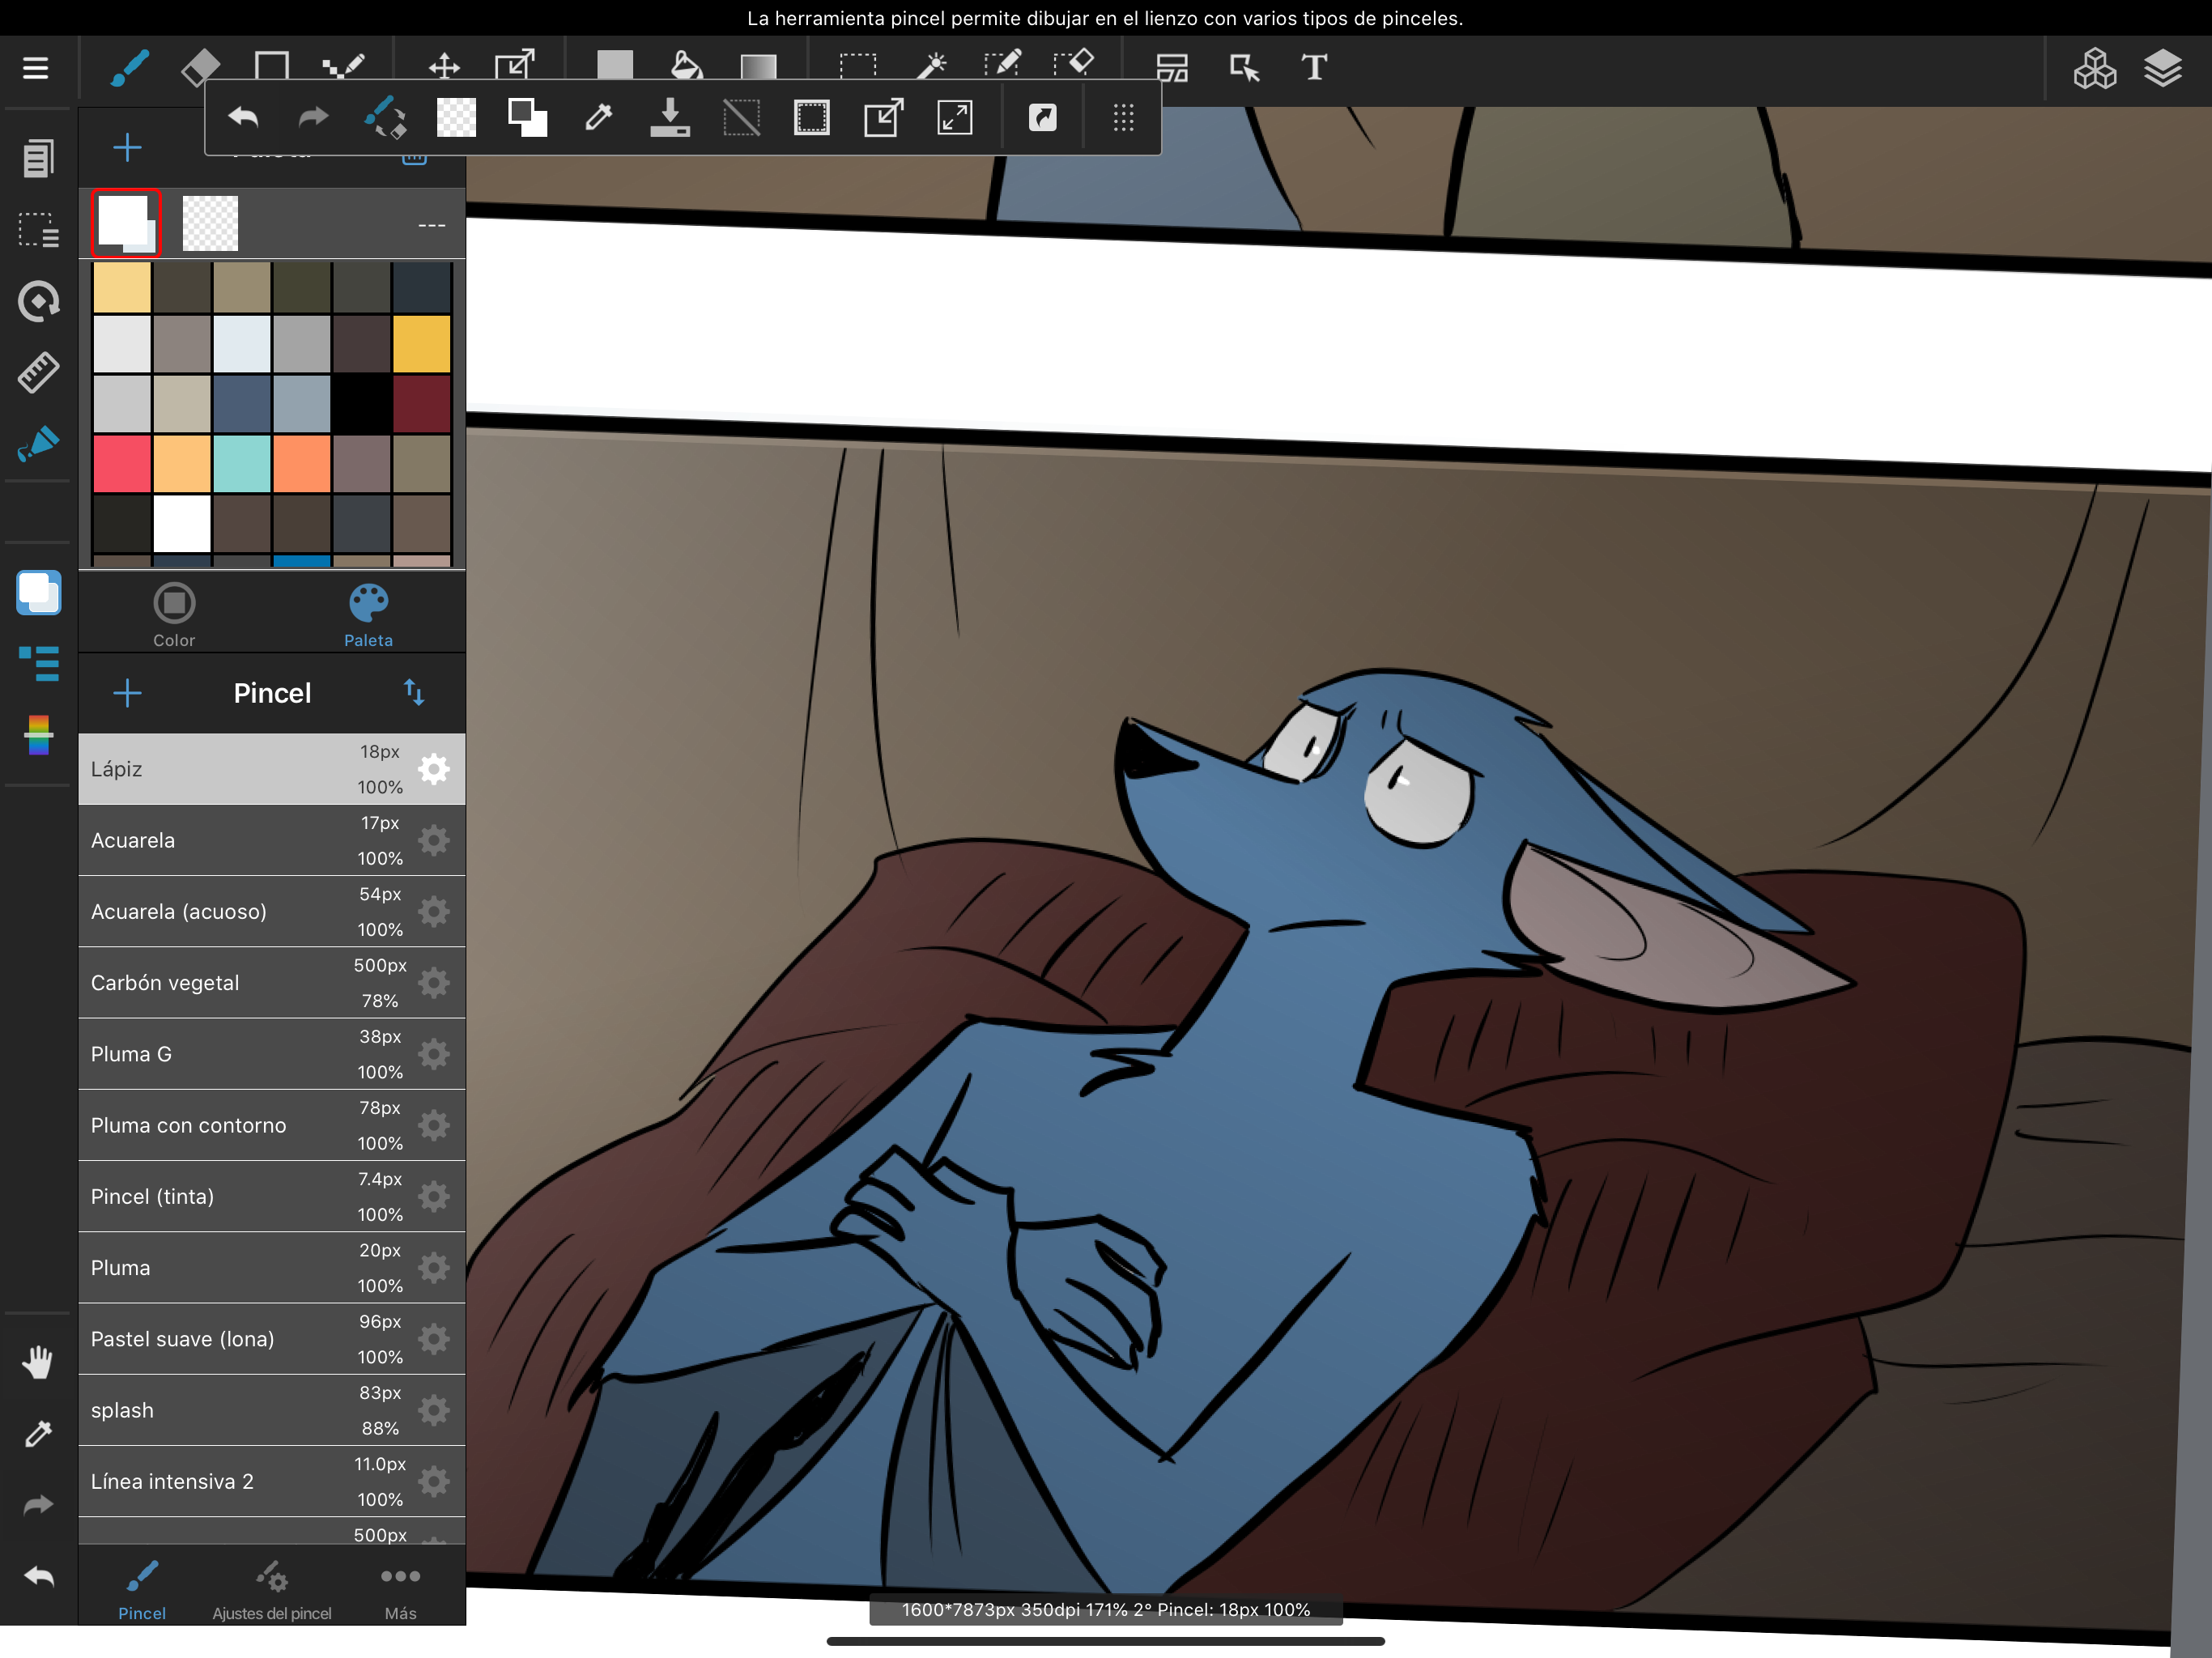
Task: Click the eyedropper in floating toolbar
Action: (x=598, y=118)
